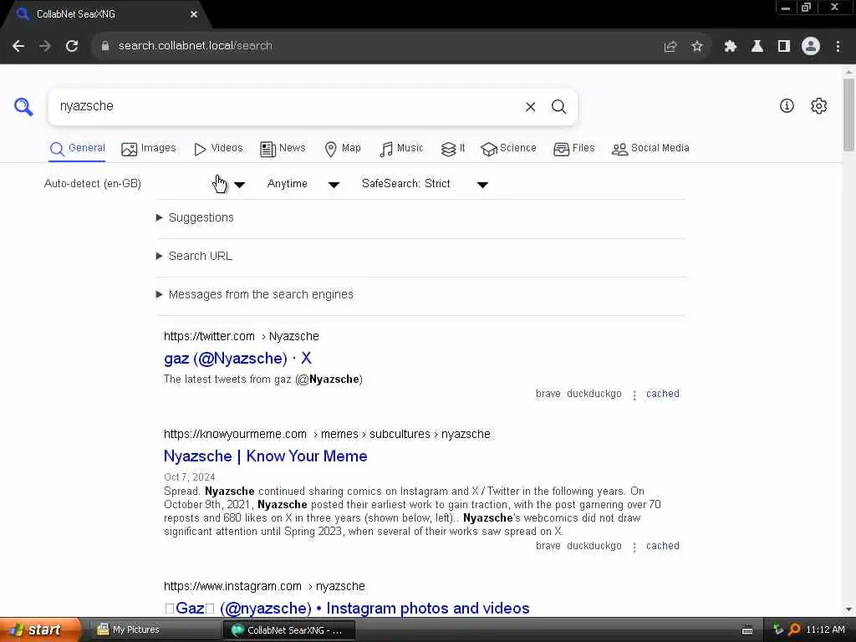Click the taskbar clock showing 11:12 AM
Image resolution: width=856 pixels, height=642 pixels.
click(x=825, y=630)
